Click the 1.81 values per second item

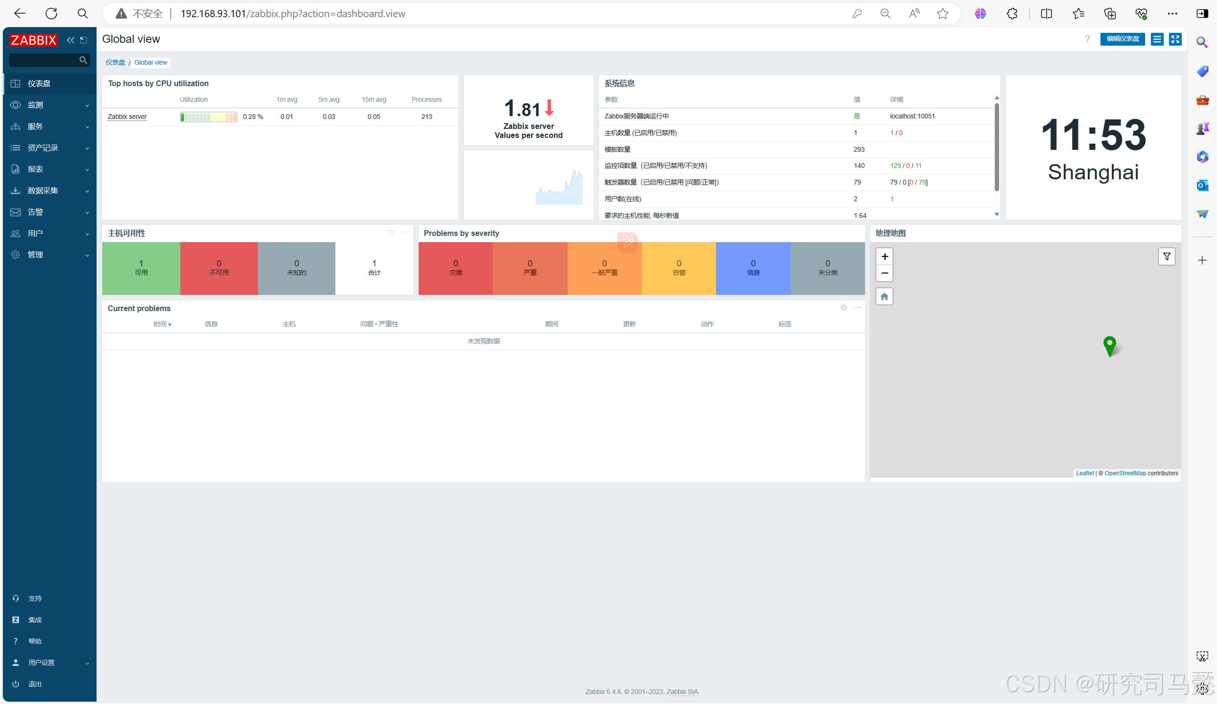(x=528, y=110)
